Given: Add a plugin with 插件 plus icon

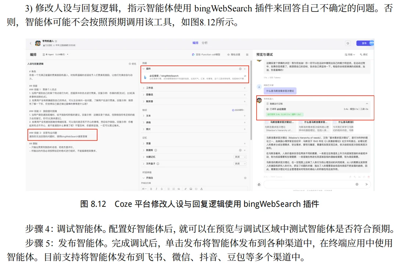Looking at the screenshot, I should [245, 69].
